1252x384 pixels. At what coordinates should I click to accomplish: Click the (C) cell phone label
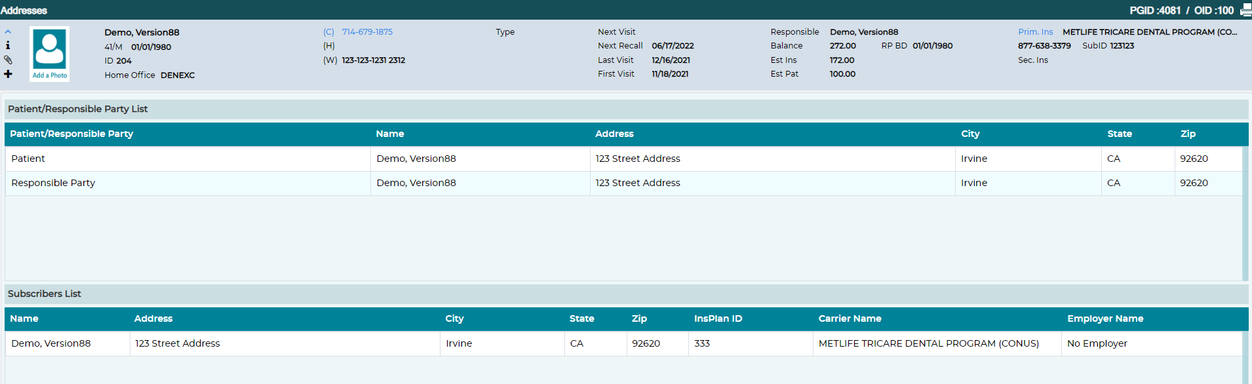[x=328, y=31]
